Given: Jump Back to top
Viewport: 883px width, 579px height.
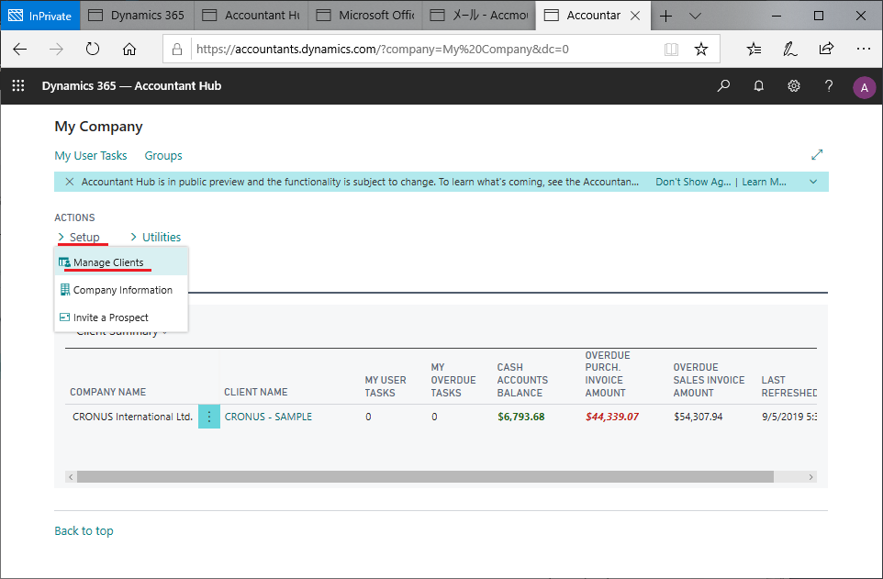Looking at the screenshot, I should coord(84,530).
